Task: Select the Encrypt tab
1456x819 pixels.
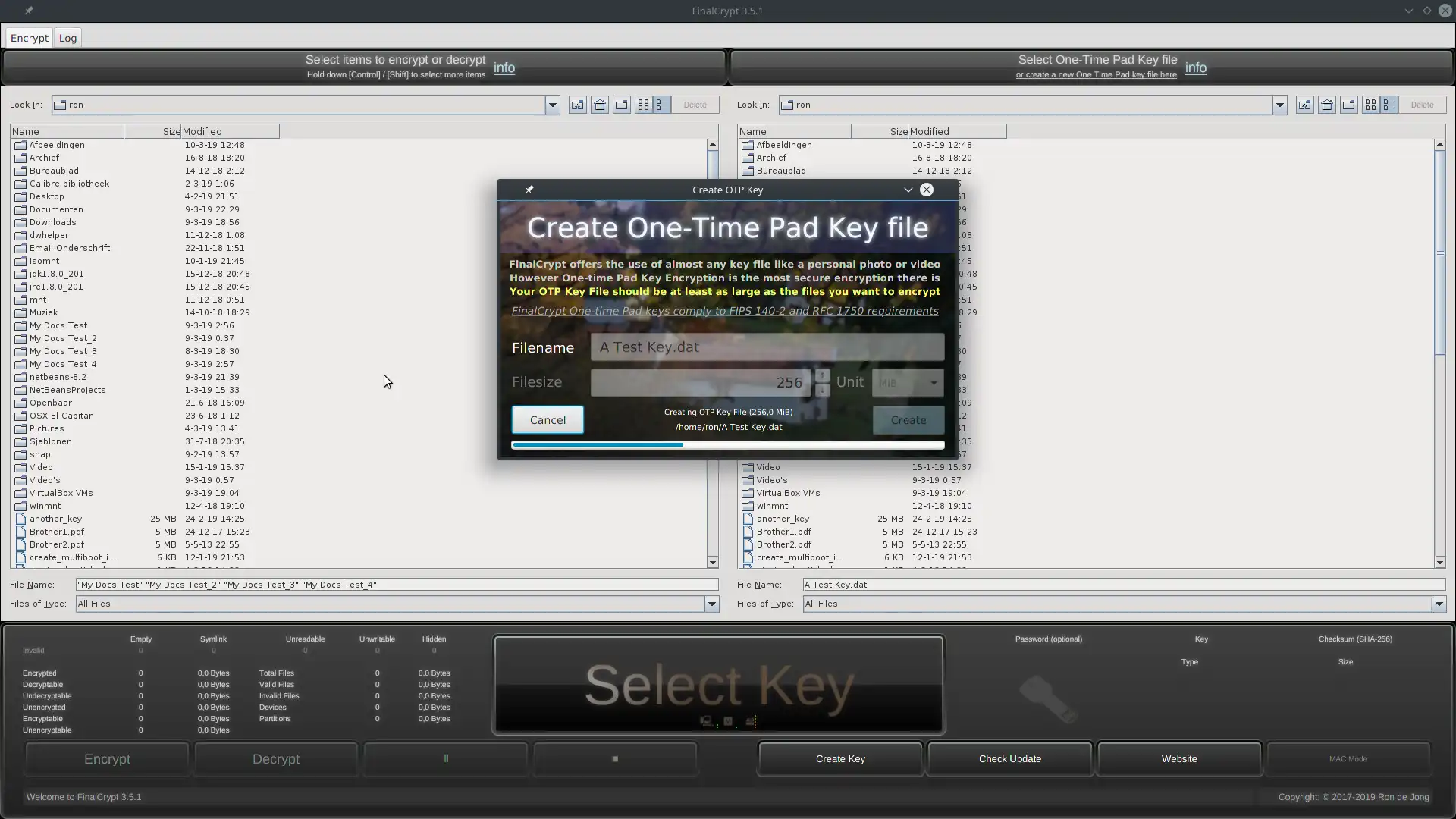Action: [30, 38]
